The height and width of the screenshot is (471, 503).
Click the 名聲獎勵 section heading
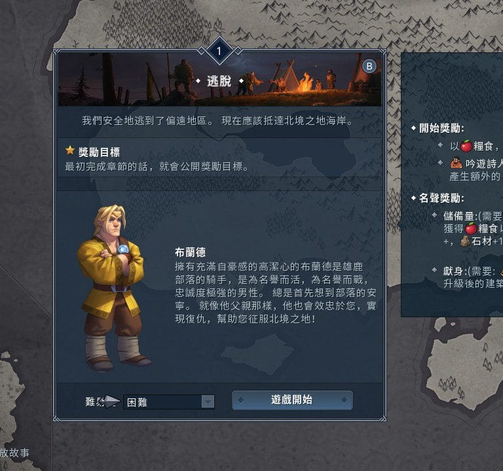[x=441, y=198]
